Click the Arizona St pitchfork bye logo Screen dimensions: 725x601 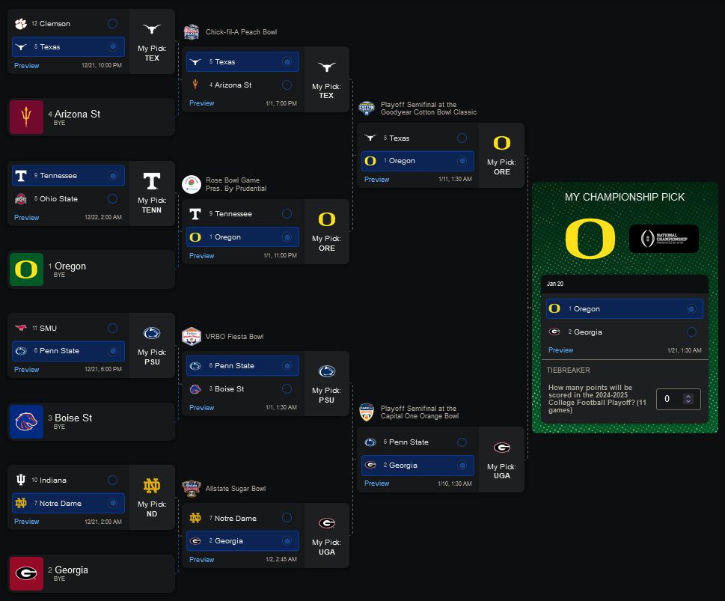[26, 117]
